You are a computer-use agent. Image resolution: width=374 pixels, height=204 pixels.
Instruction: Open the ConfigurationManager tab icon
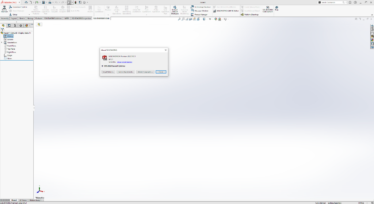15,25
